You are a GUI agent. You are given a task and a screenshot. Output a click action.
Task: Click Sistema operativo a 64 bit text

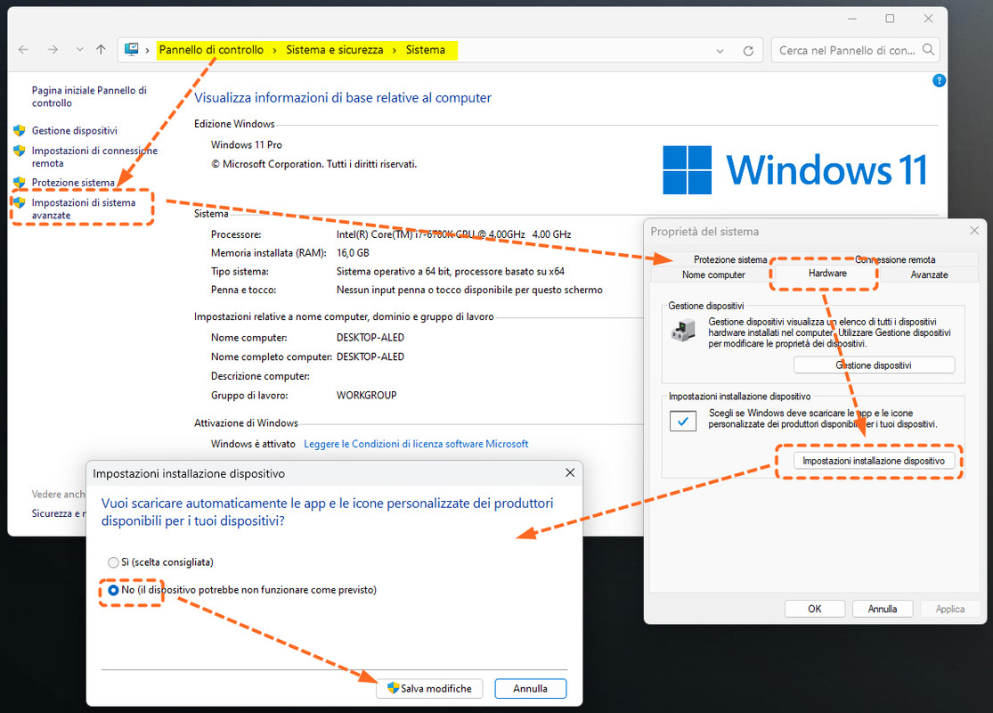[x=451, y=271]
